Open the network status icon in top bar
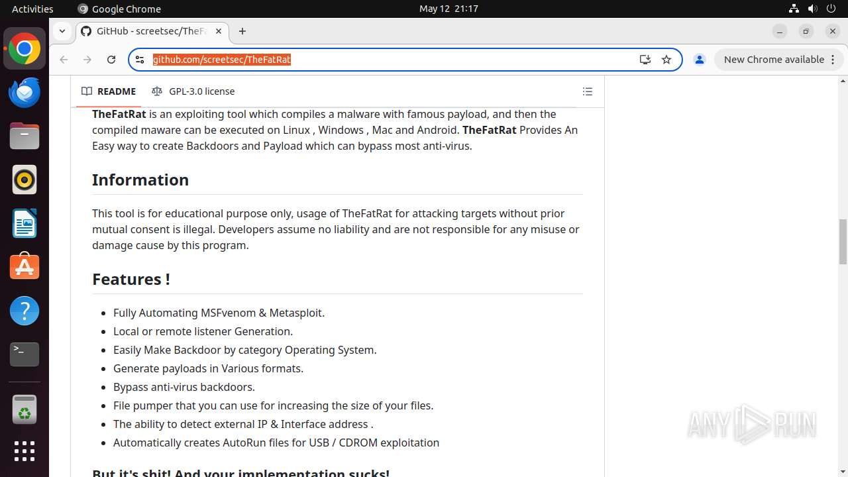Viewport: 848px width, 477px height. (x=794, y=9)
